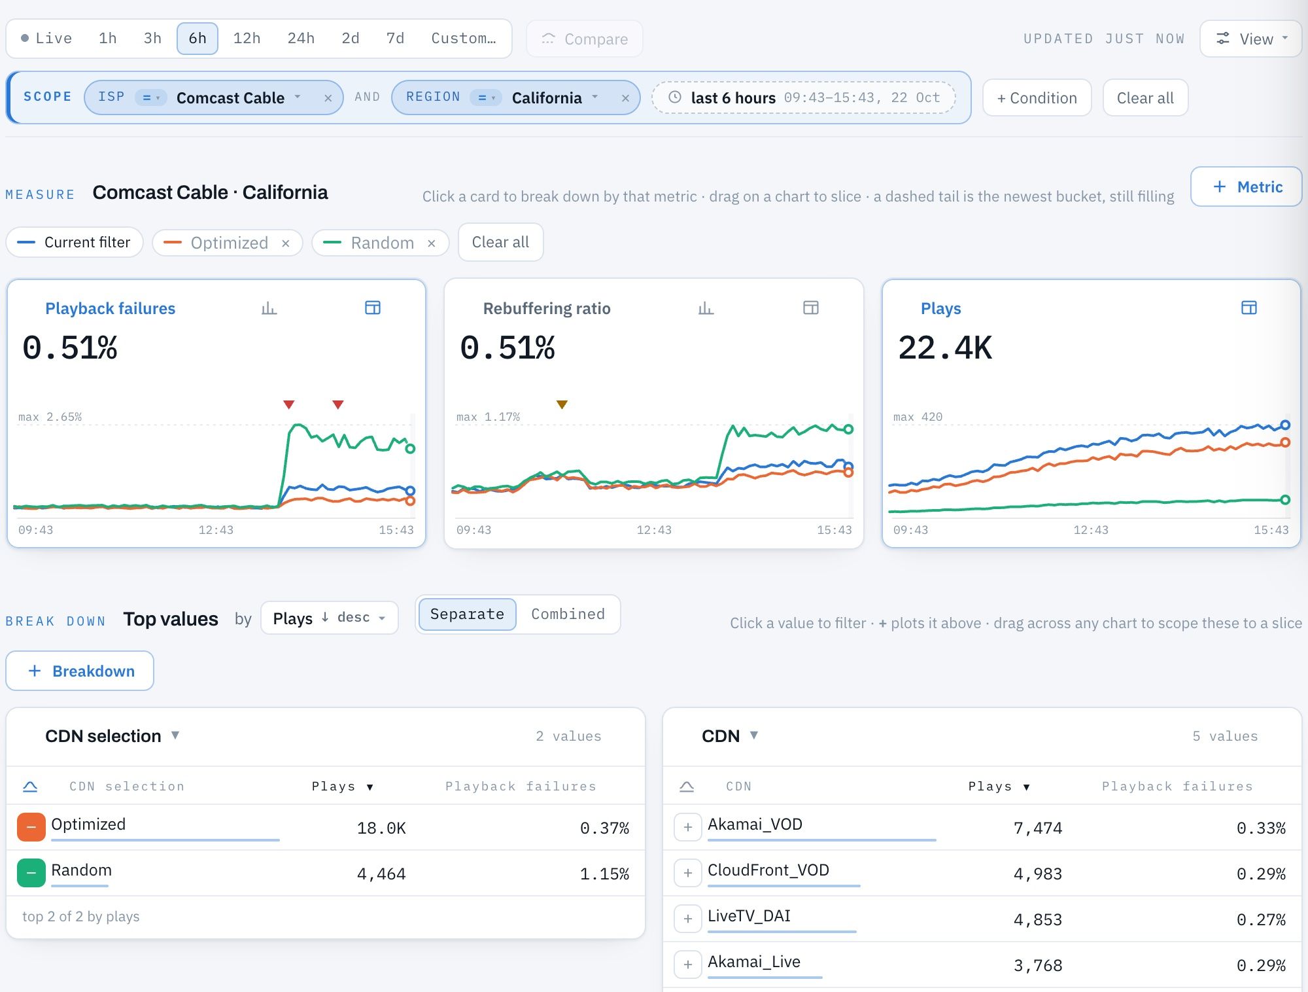Image resolution: width=1308 pixels, height=992 pixels.
Task: Remove the Optimized series chip
Action: tap(286, 243)
